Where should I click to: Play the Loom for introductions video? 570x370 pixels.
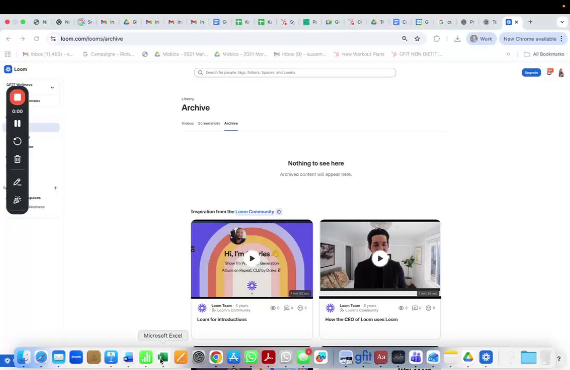pyautogui.click(x=252, y=258)
